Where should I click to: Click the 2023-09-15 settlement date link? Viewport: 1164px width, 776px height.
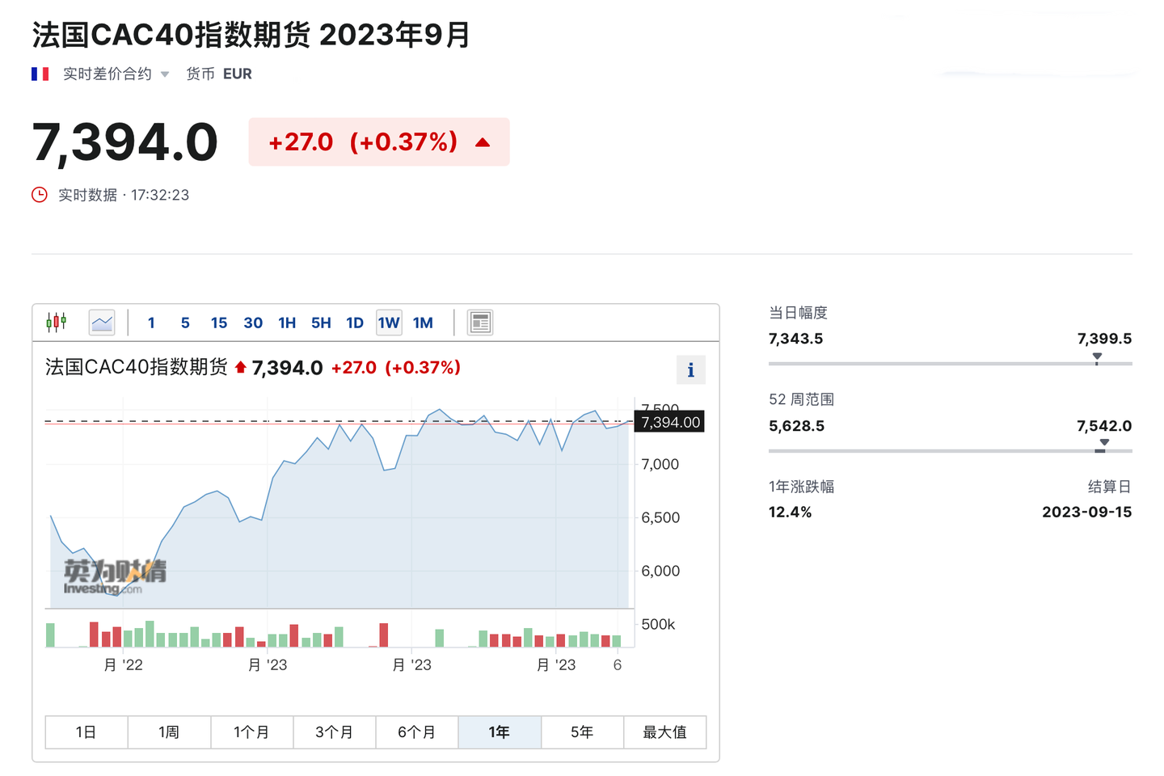1086,512
